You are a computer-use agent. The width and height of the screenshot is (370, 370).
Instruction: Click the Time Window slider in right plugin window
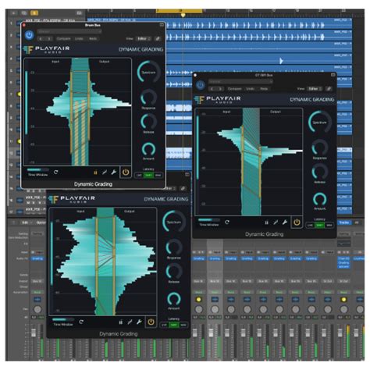[x=209, y=220]
